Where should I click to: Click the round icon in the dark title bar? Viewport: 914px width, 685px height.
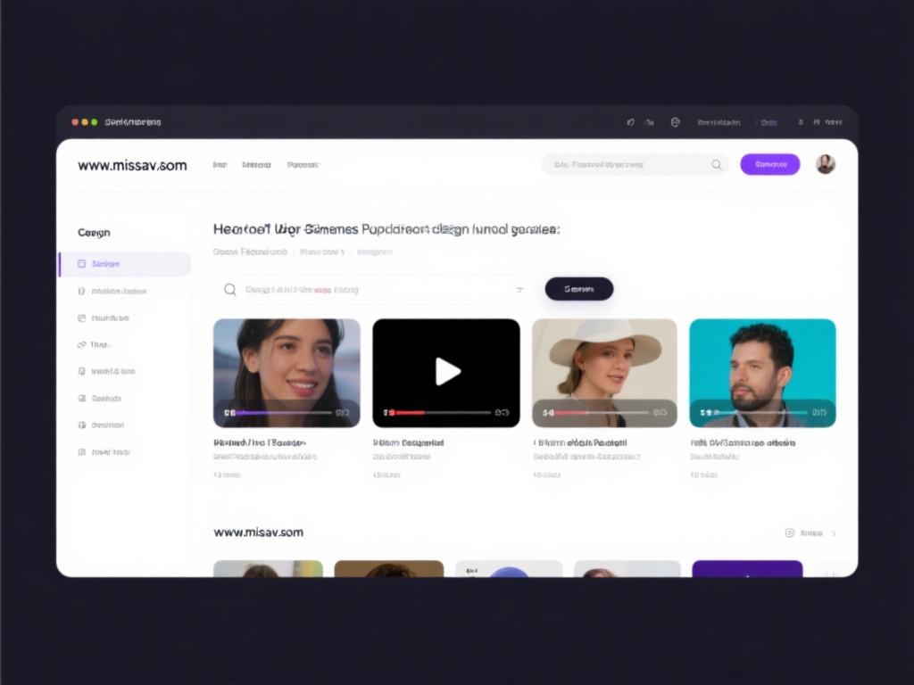click(x=676, y=122)
